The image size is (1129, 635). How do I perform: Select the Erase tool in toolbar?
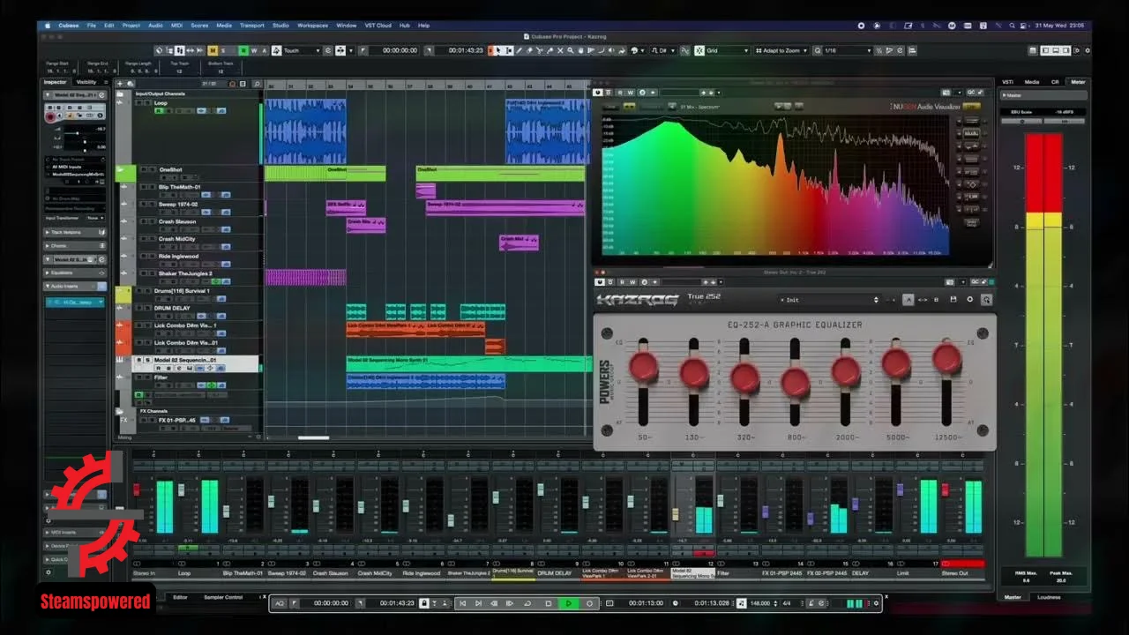(529, 50)
